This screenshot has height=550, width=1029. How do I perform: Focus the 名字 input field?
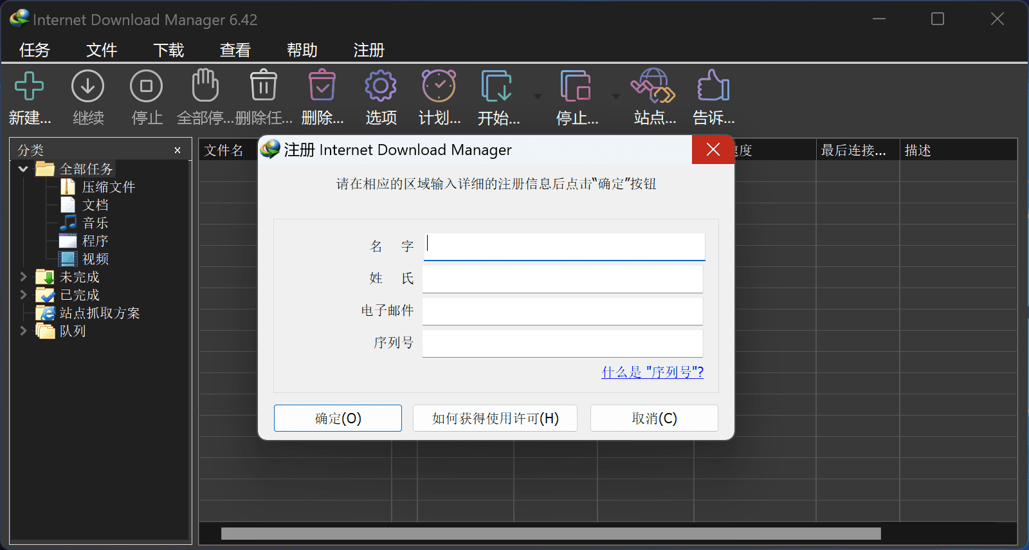tap(564, 246)
